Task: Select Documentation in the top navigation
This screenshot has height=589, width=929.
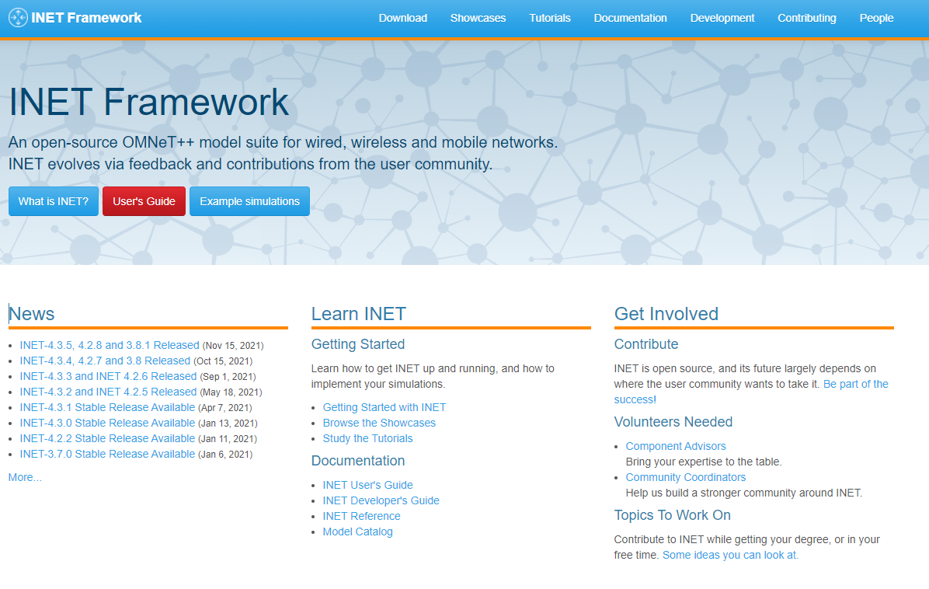Action: 631,19
